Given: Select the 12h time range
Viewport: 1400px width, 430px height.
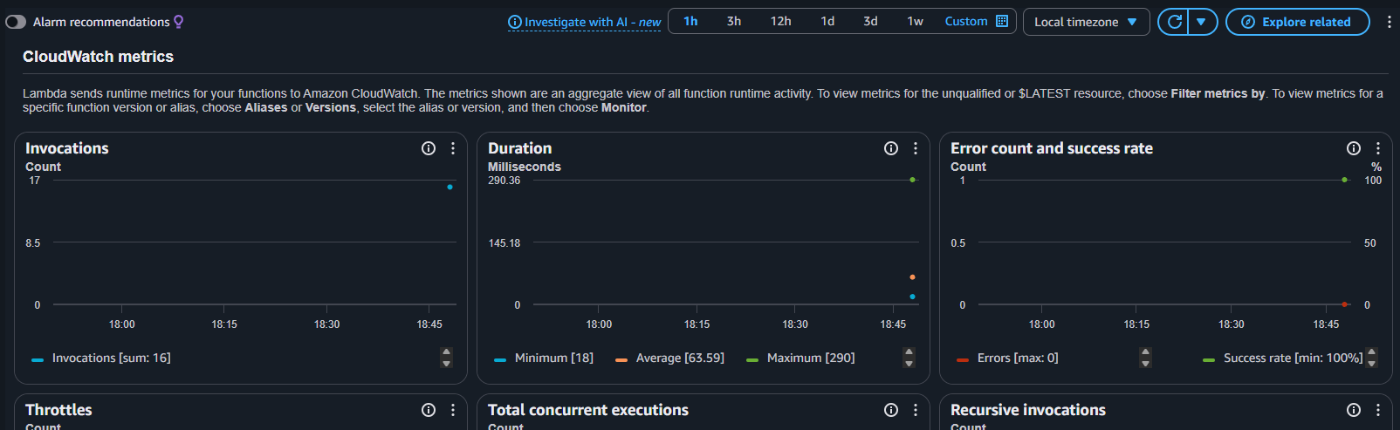Looking at the screenshot, I should pos(780,21).
